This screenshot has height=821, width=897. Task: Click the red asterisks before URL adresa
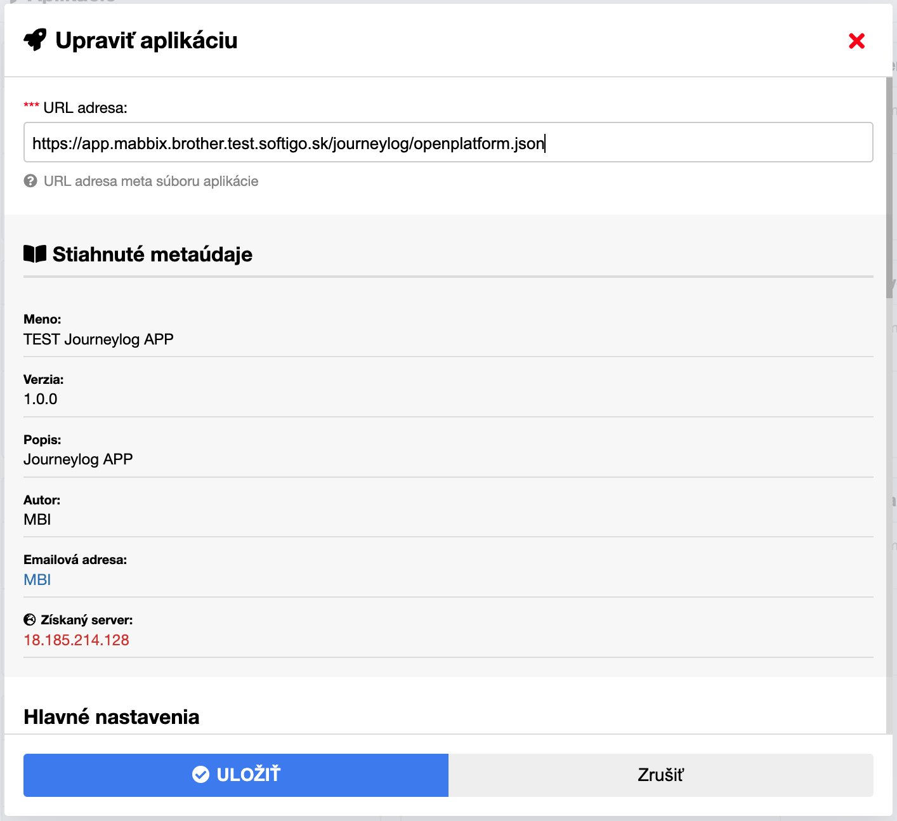pos(32,105)
